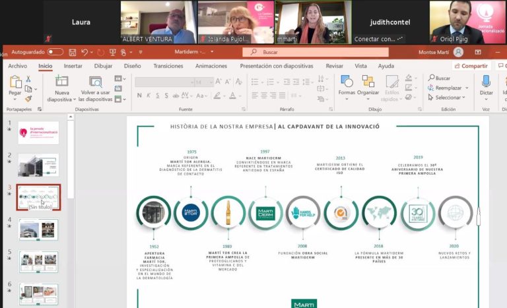Open the Aa change case dropdown

(202, 96)
